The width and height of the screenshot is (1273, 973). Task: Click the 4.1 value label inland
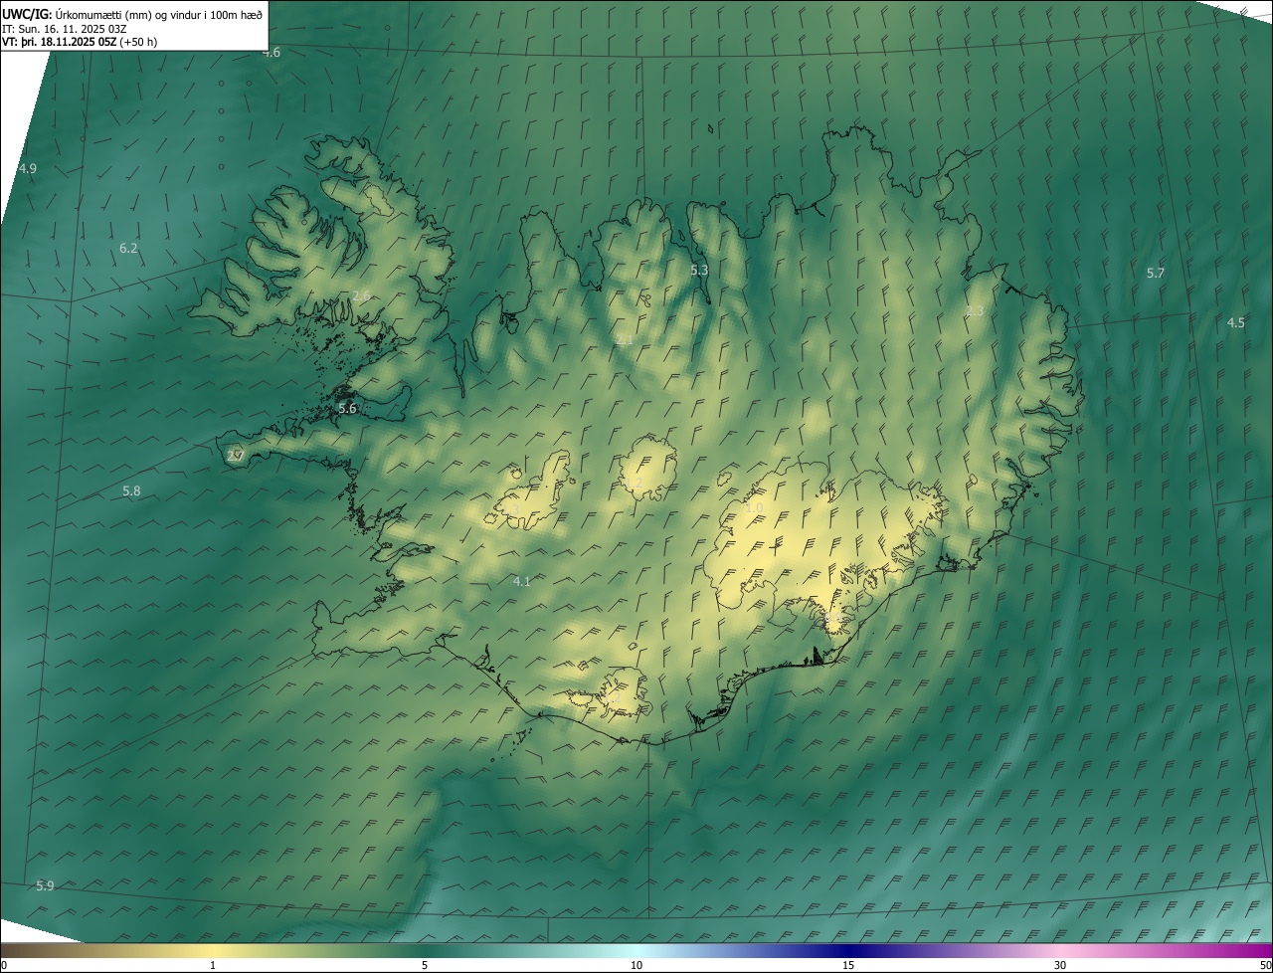(521, 581)
